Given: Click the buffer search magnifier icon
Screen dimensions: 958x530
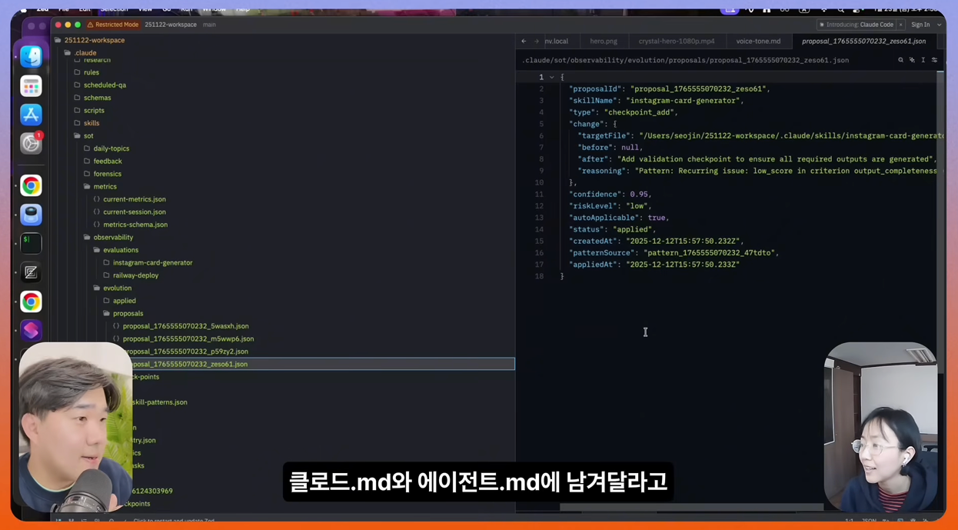Looking at the screenshot, I should (x=900, y=60).
